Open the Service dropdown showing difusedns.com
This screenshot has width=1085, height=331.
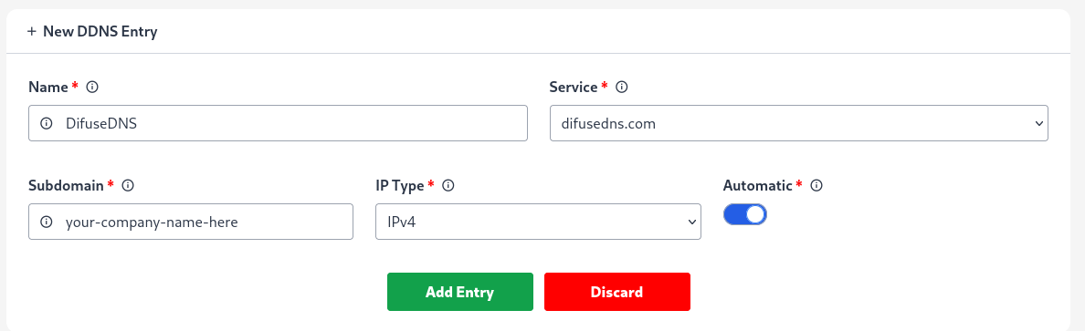798,124
